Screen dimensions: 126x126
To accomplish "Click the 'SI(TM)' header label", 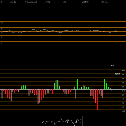I will click(x=48, y=2).
